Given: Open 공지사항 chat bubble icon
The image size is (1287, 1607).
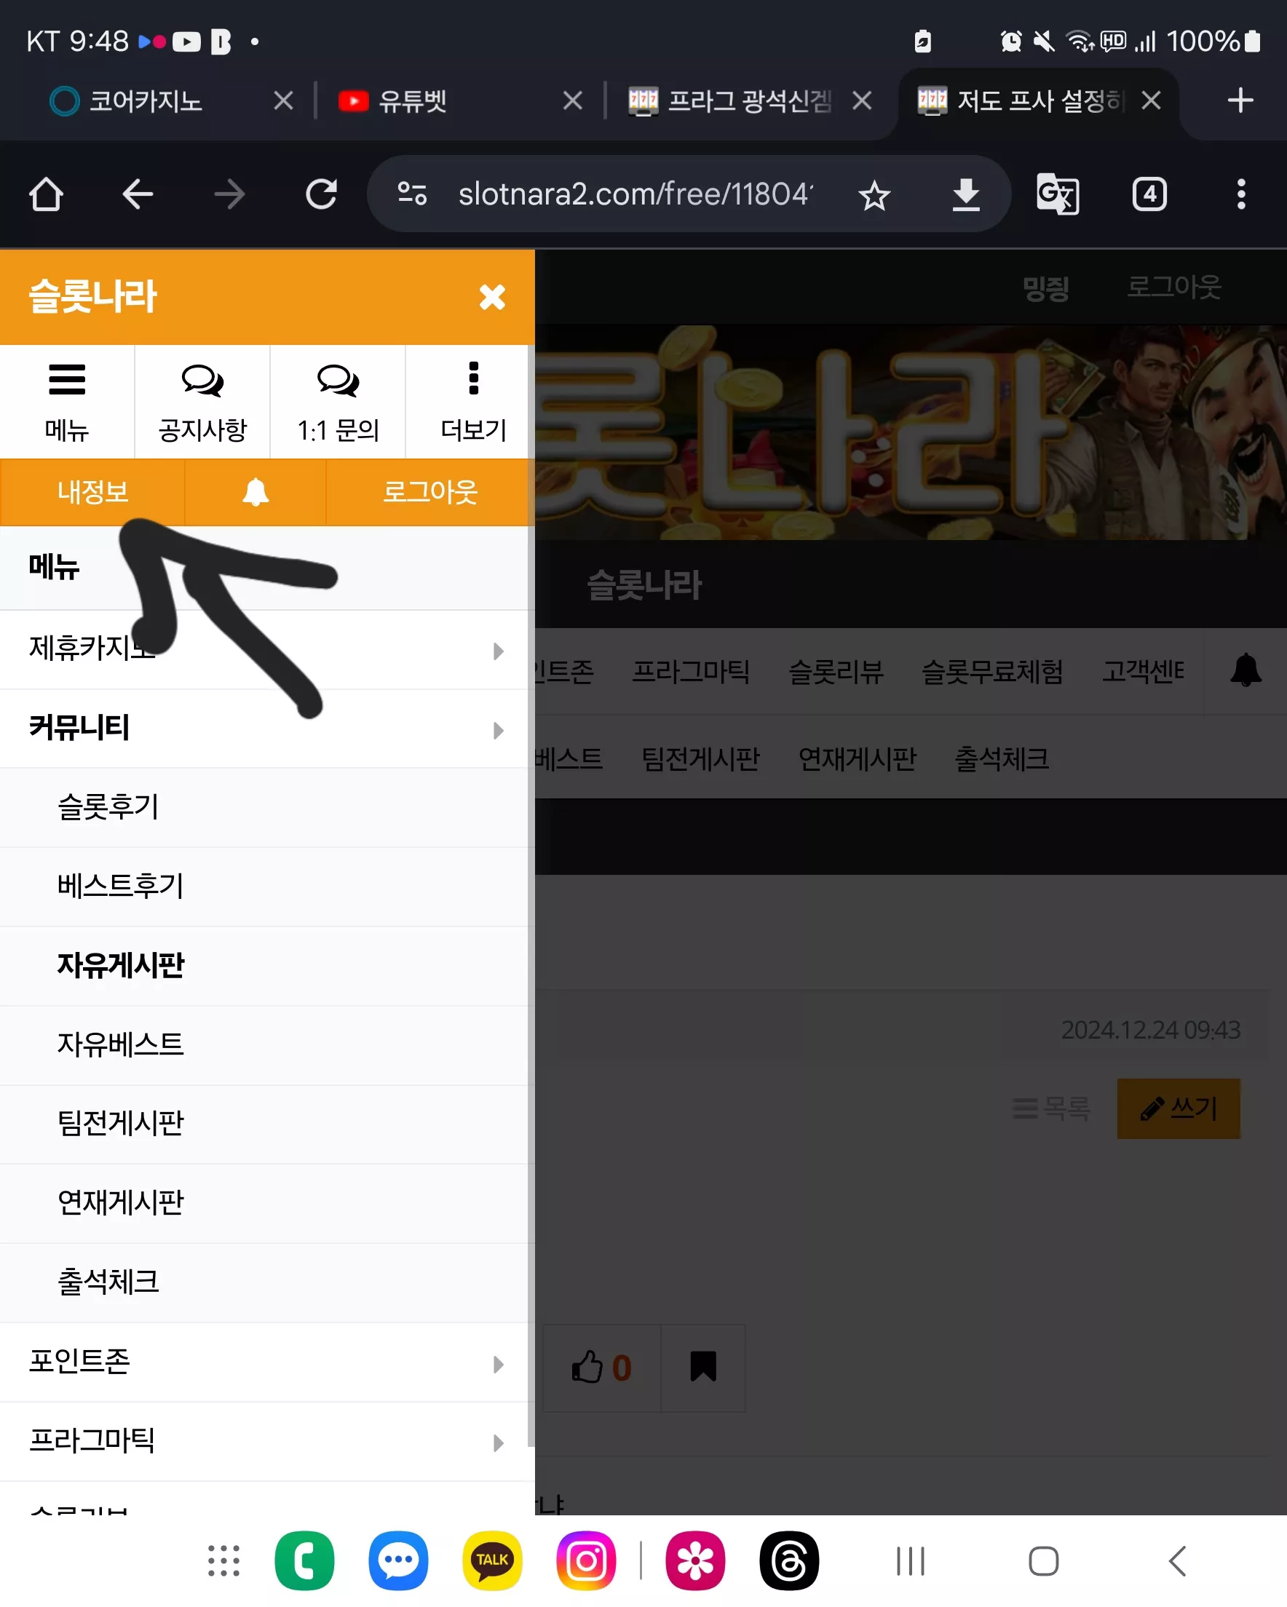Looking at the screenshot, I should coord(202,381).
